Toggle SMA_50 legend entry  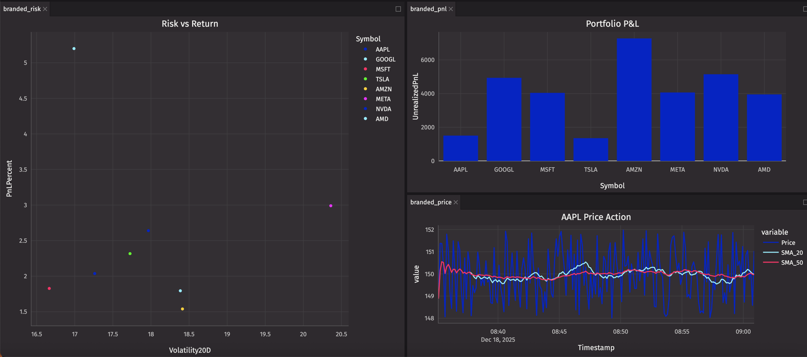pyautogui.click(x=791, y=263)
